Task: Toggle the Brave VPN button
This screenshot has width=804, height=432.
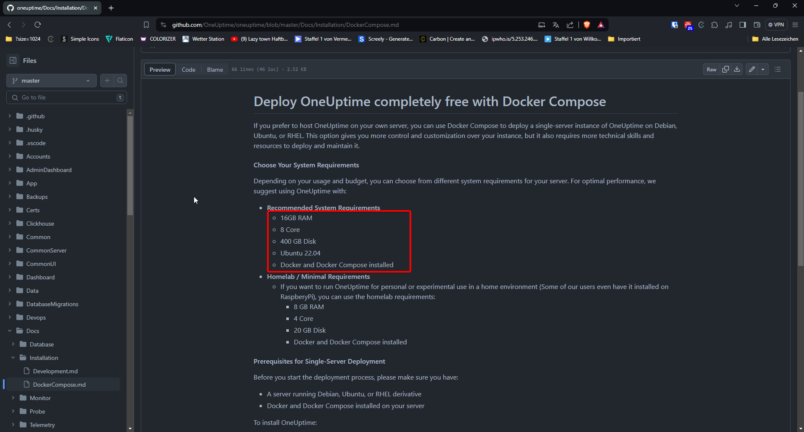Action: click(x=776, y=25)
